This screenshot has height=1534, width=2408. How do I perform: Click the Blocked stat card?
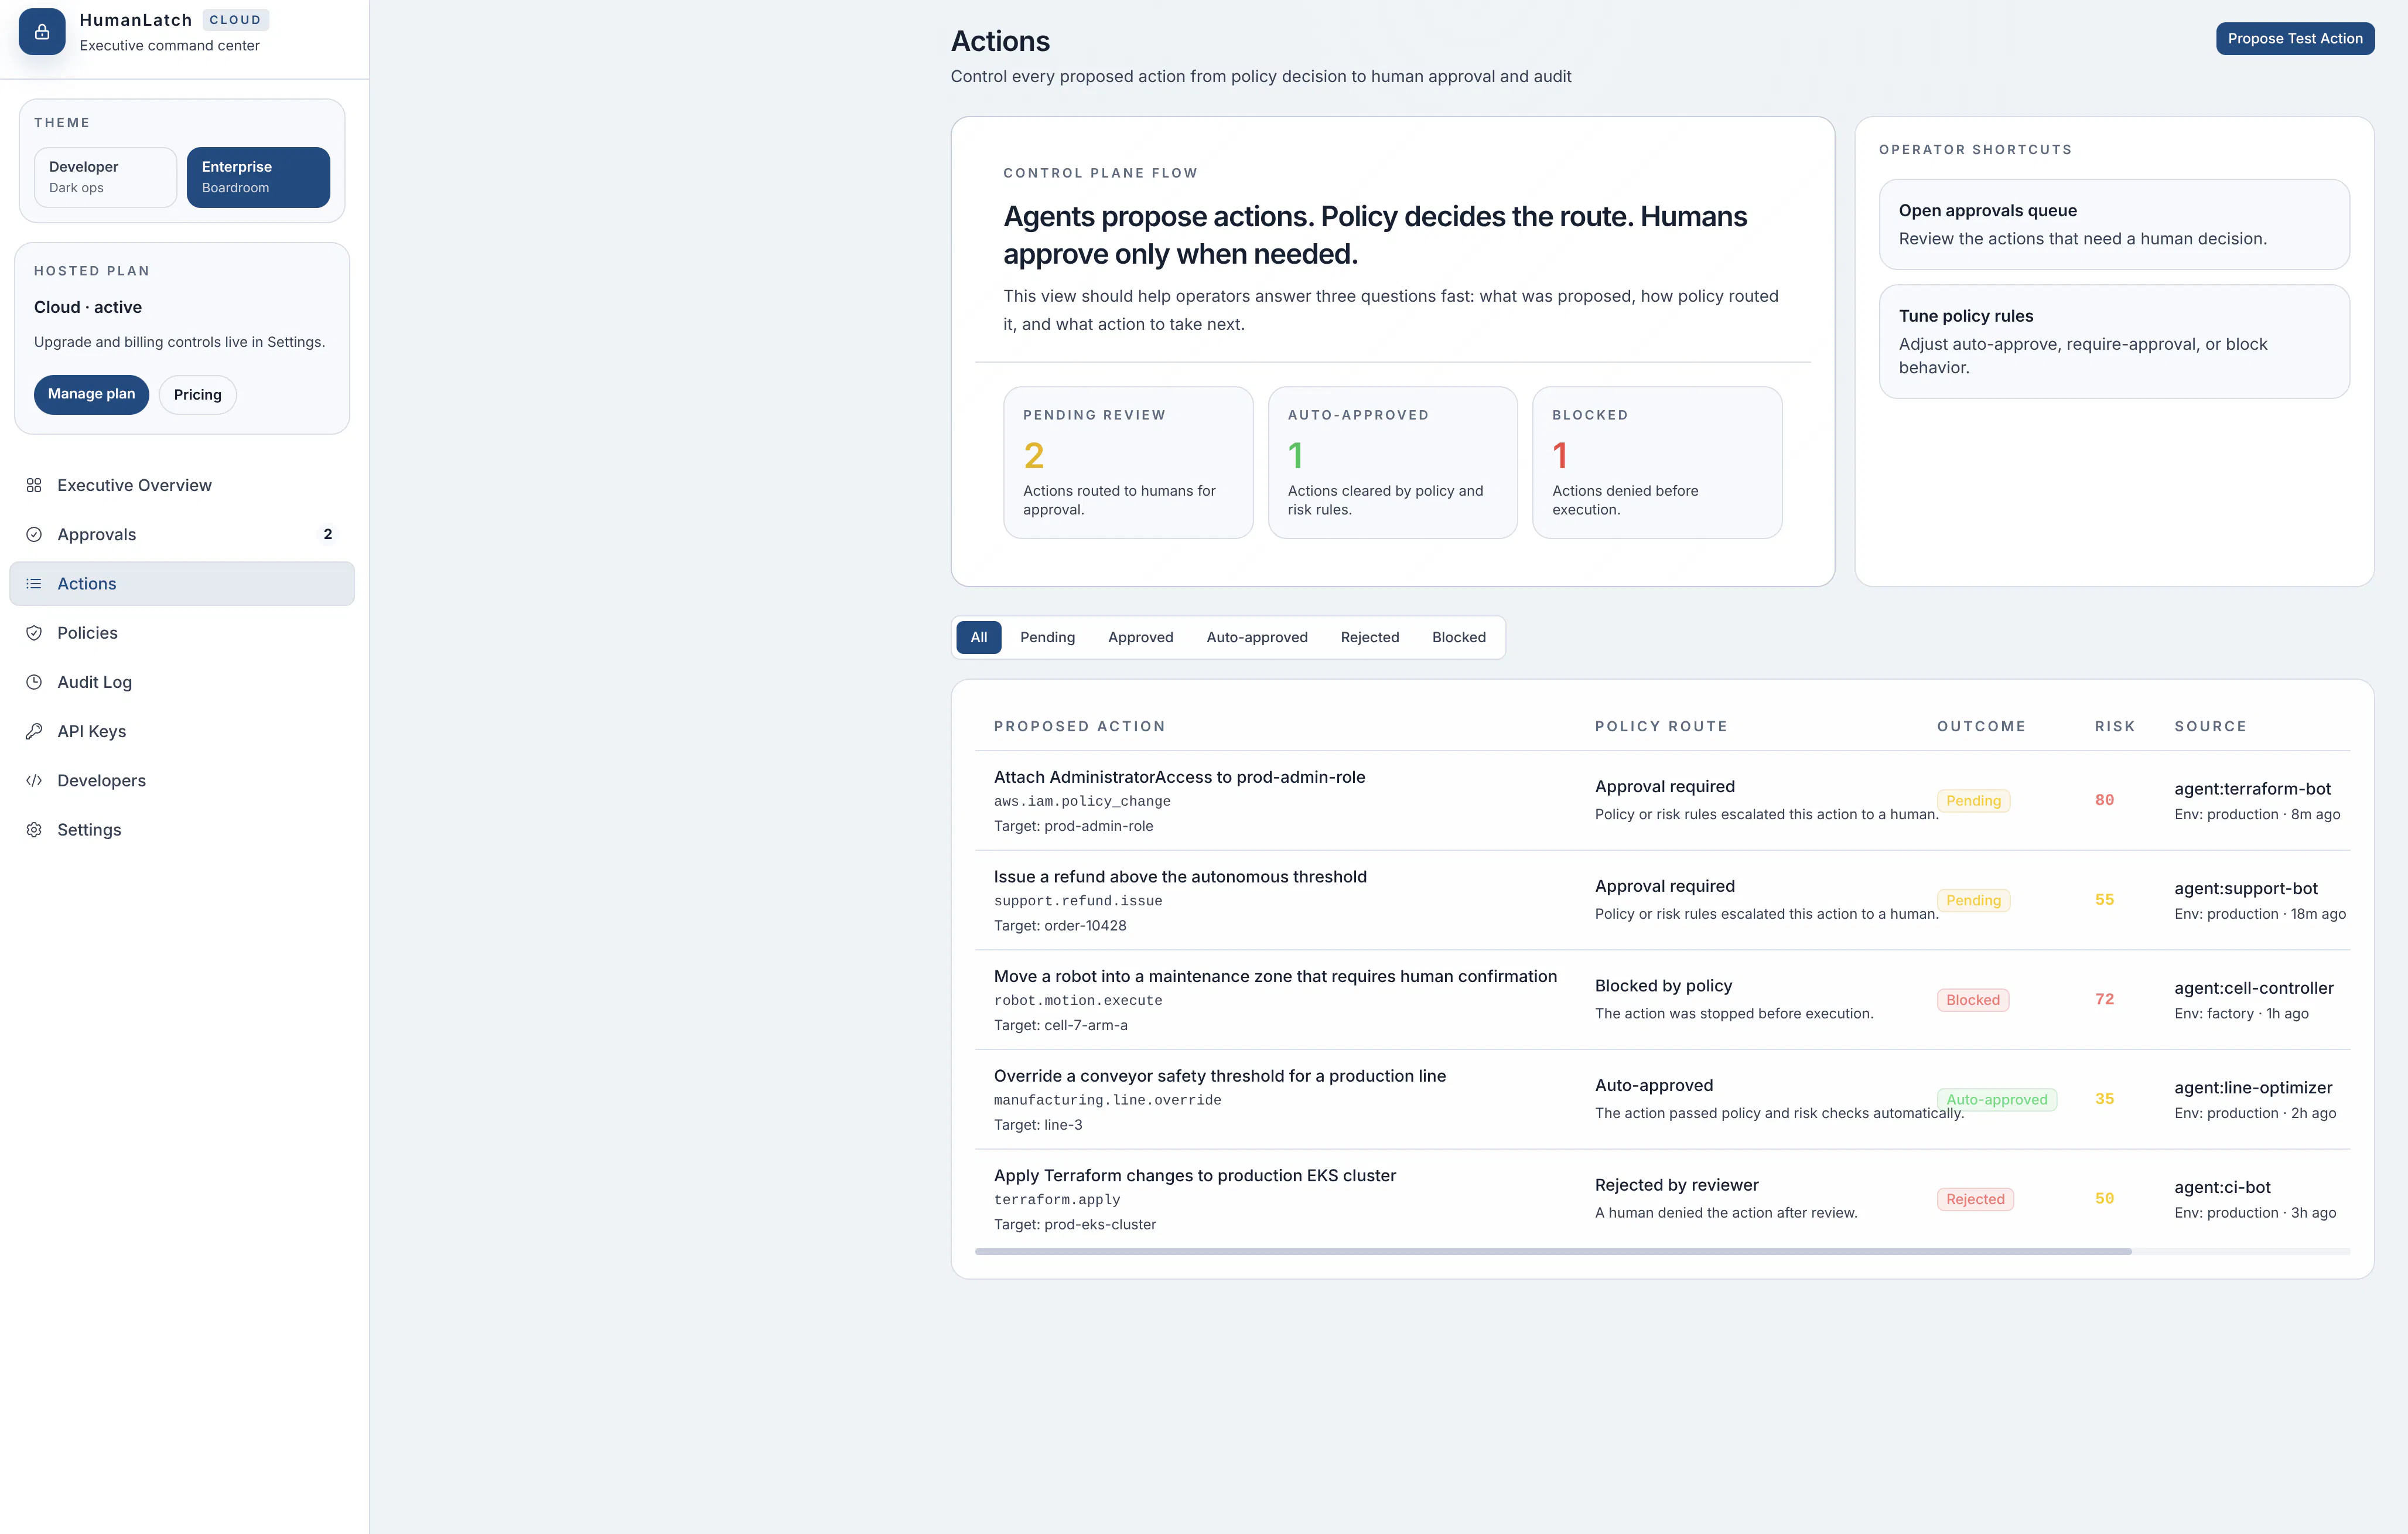[1657, 462]
